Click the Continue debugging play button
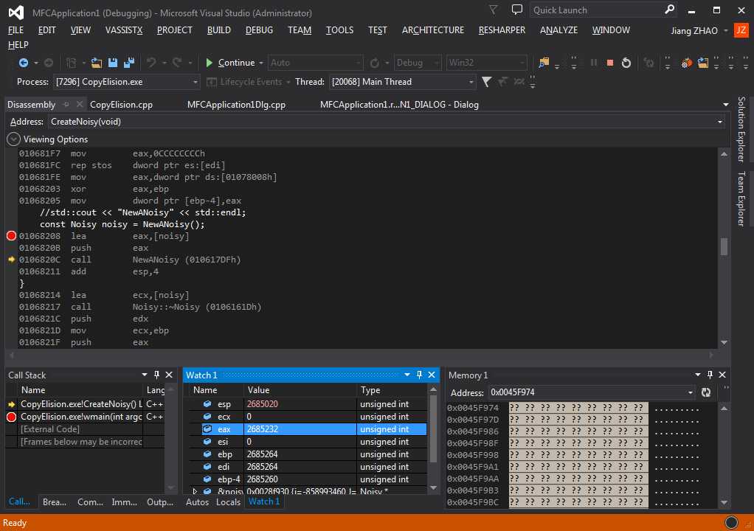This screenshot has height=531, width=754. (x=210, y=63)
